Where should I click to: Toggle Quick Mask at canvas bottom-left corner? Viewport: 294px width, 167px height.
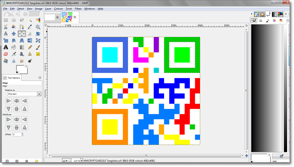tap(46, 156)
